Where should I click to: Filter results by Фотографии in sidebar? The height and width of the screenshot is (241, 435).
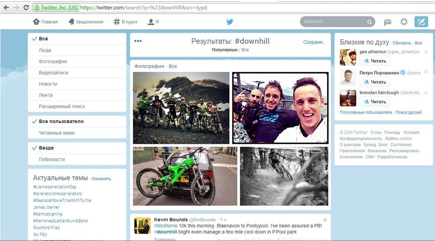click(x=77, y=61)
